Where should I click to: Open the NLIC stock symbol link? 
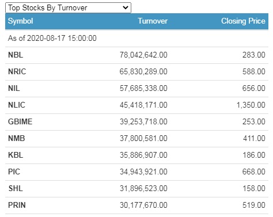[17, 105]
